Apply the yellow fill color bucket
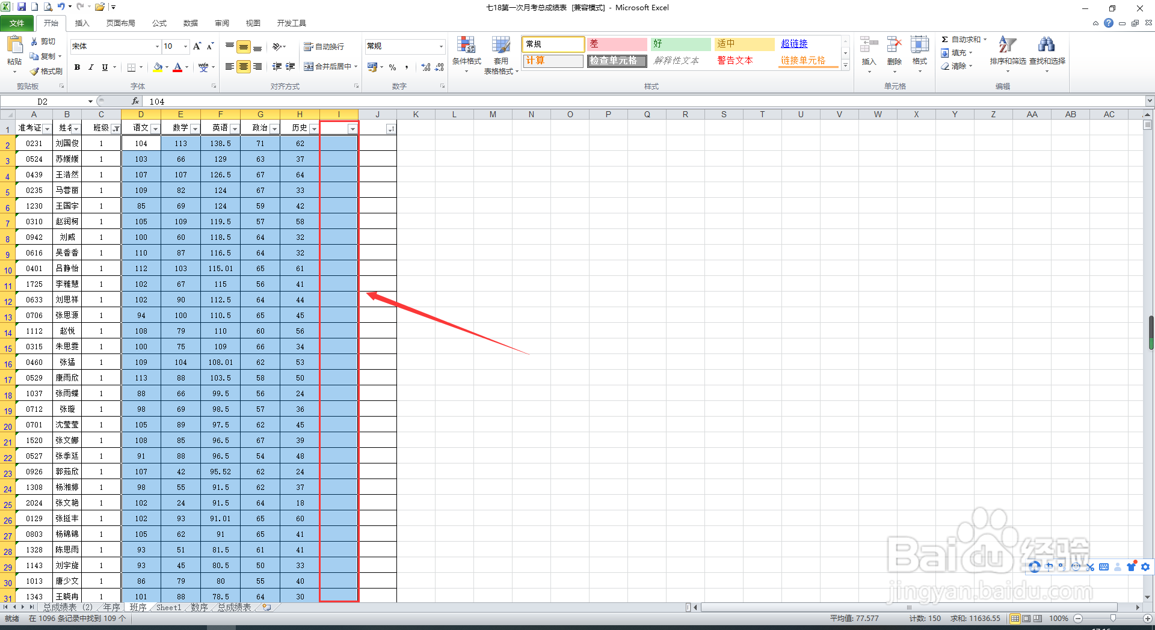This screenshot has height=630, width=1155. (158, 67)
